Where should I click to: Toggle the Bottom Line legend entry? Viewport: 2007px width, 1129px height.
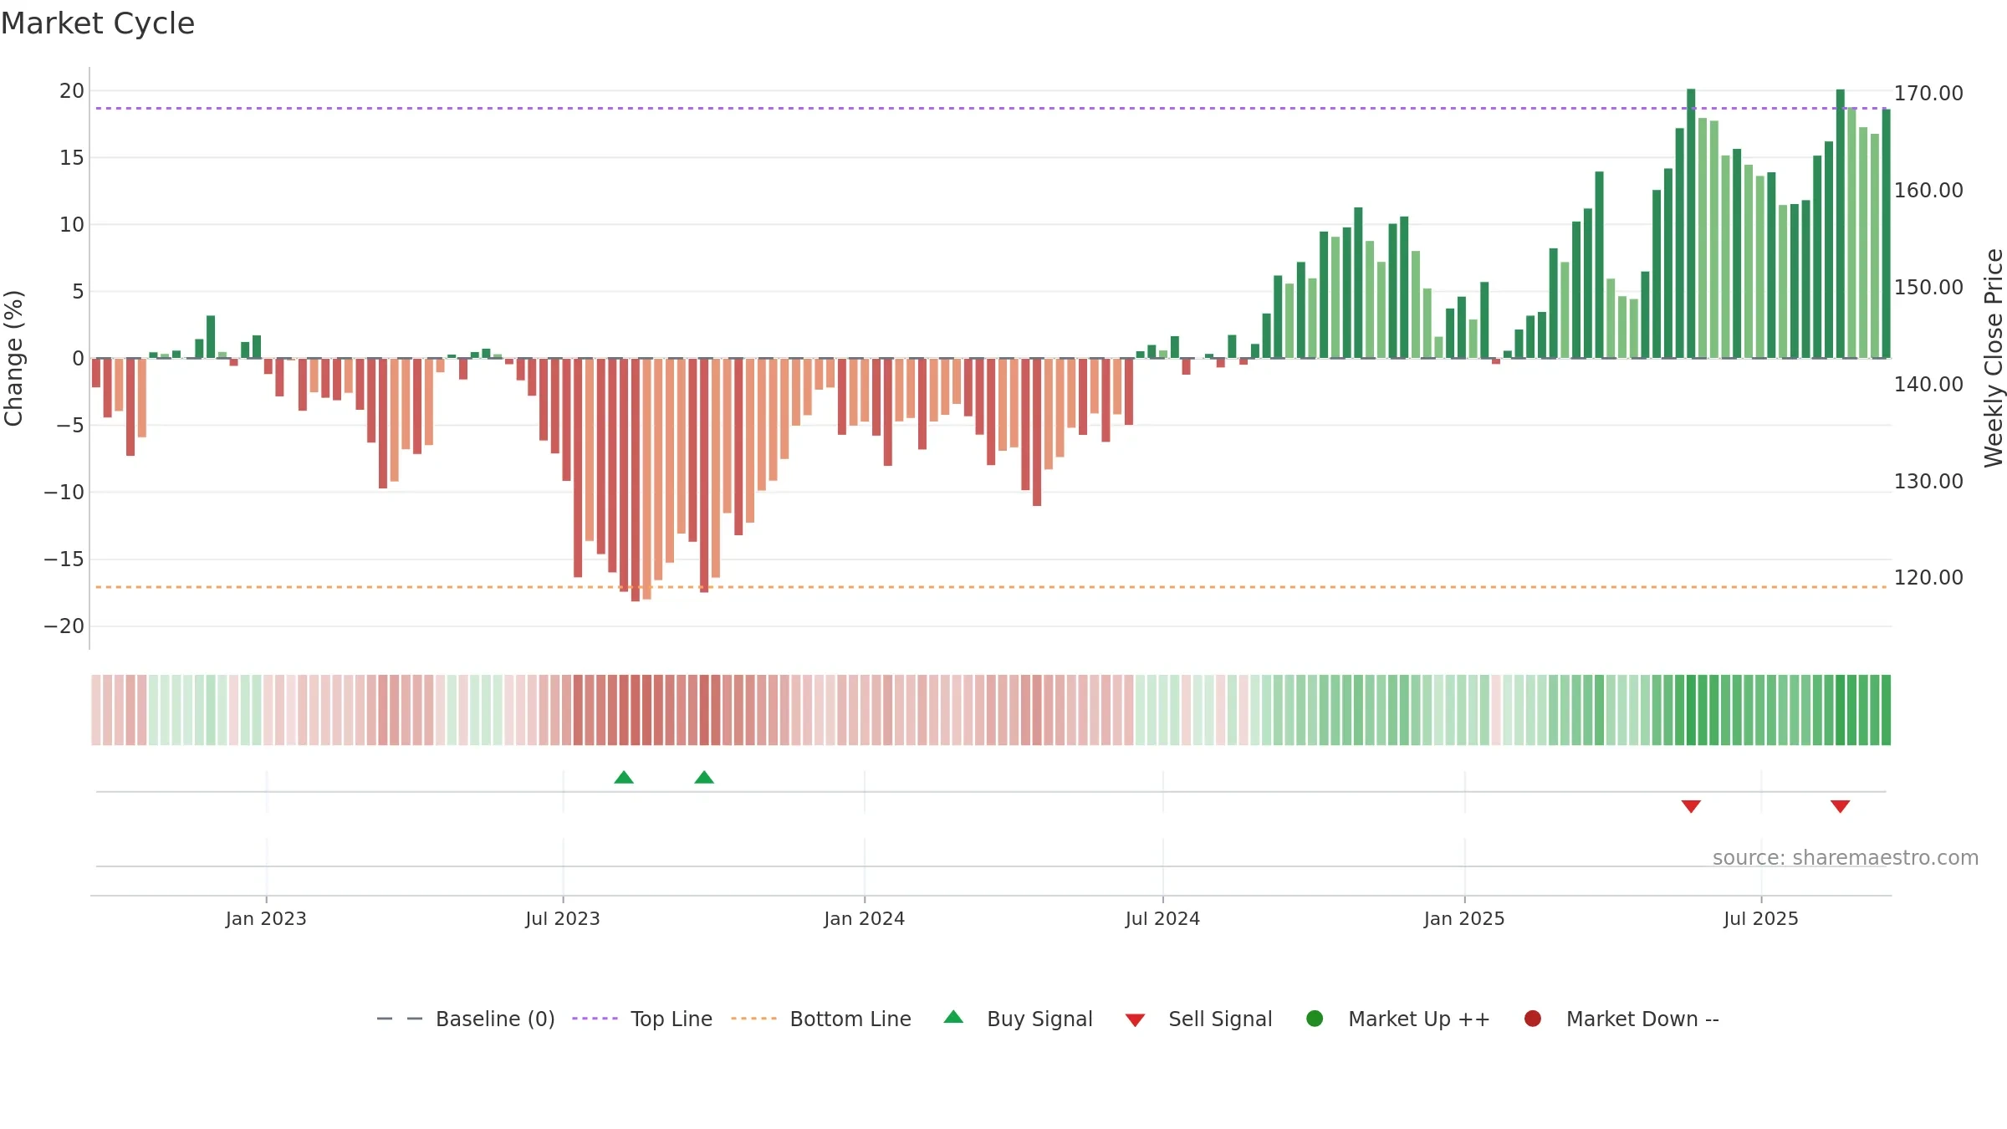(x=820, y=1019)
